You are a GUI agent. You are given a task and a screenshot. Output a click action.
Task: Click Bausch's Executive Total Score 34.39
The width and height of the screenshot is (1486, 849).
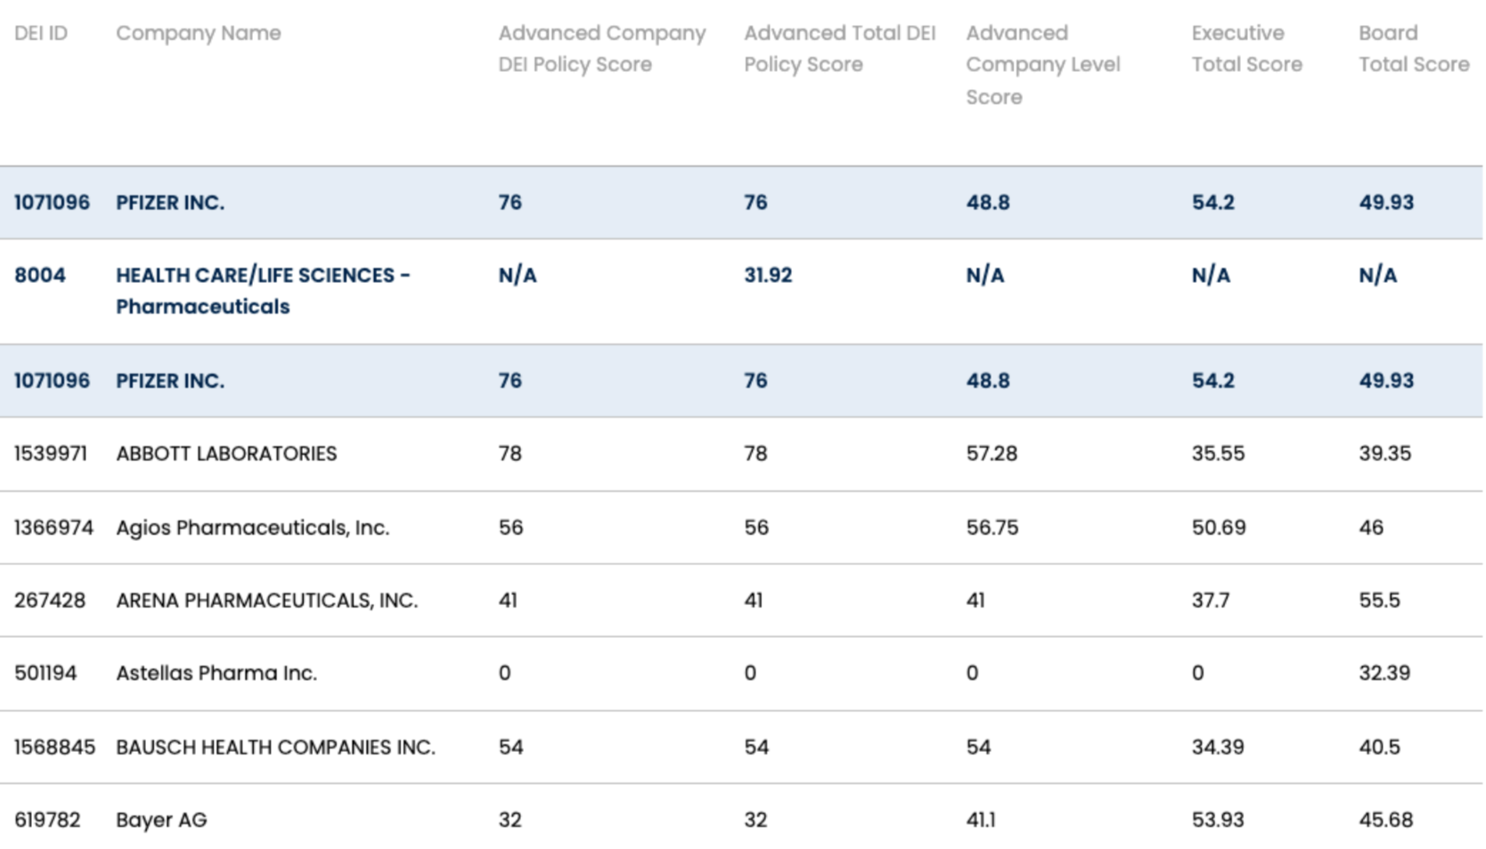[1218, 748]
